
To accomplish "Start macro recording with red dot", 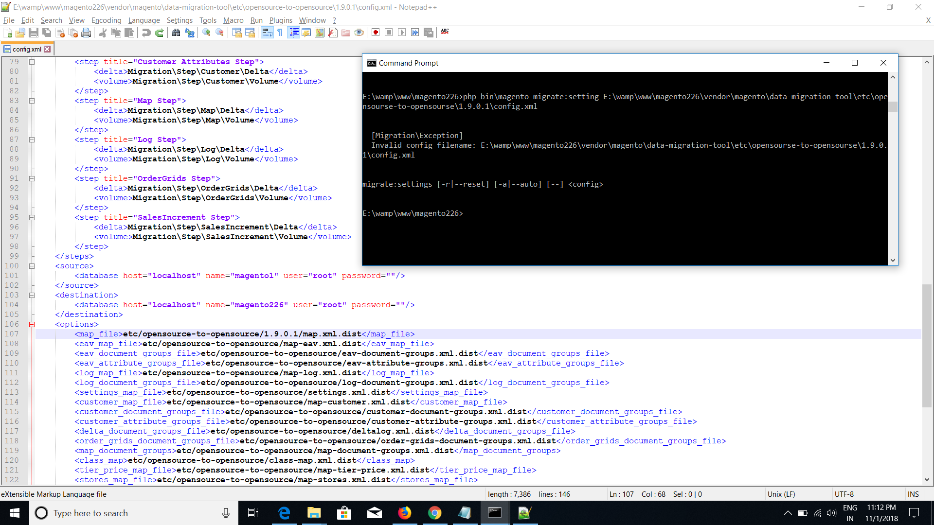I will 376,33.
